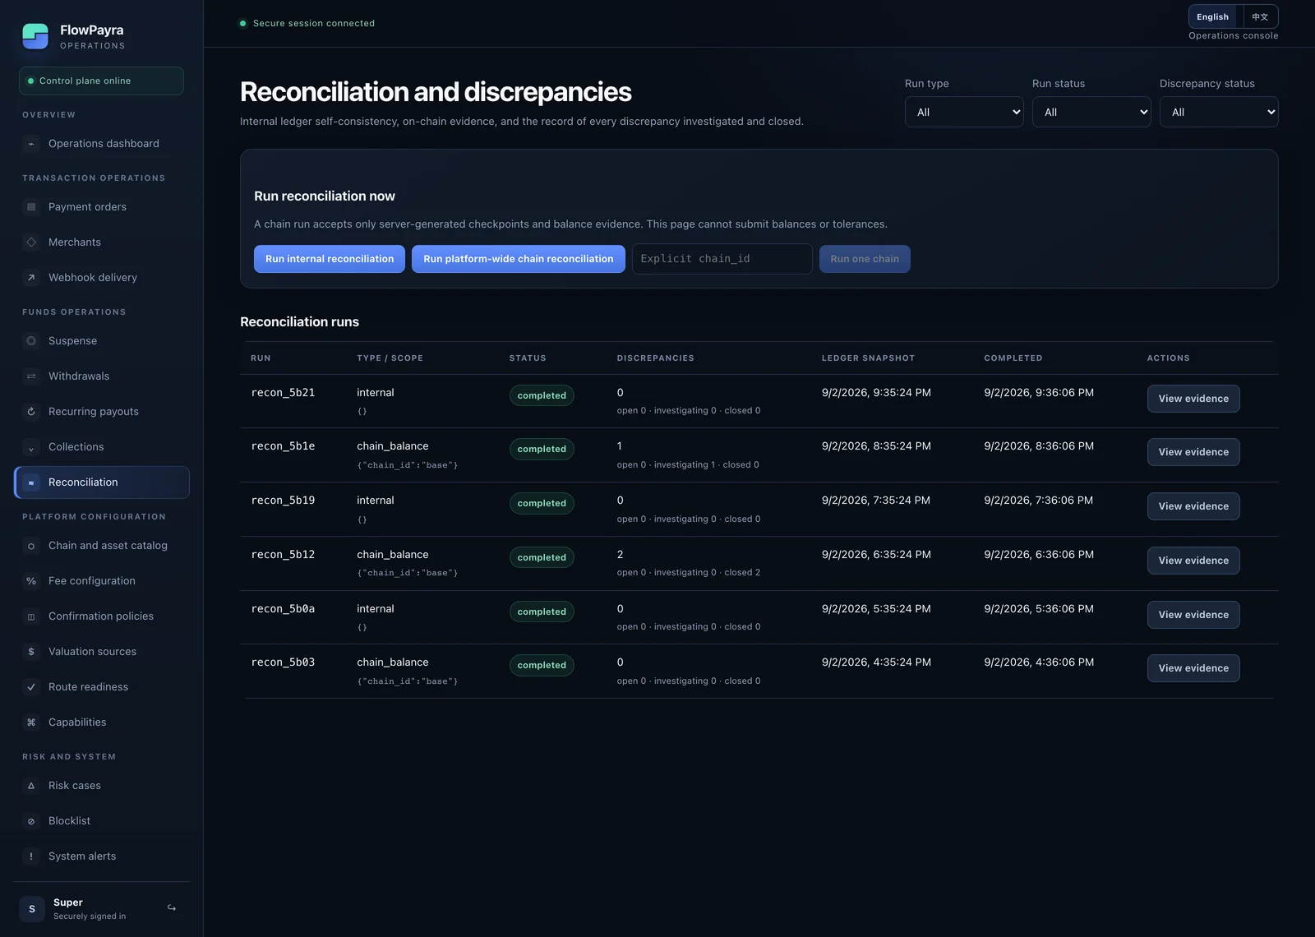Click the FlowPayra logo icon
The image size is (1315, 937).
35,36
